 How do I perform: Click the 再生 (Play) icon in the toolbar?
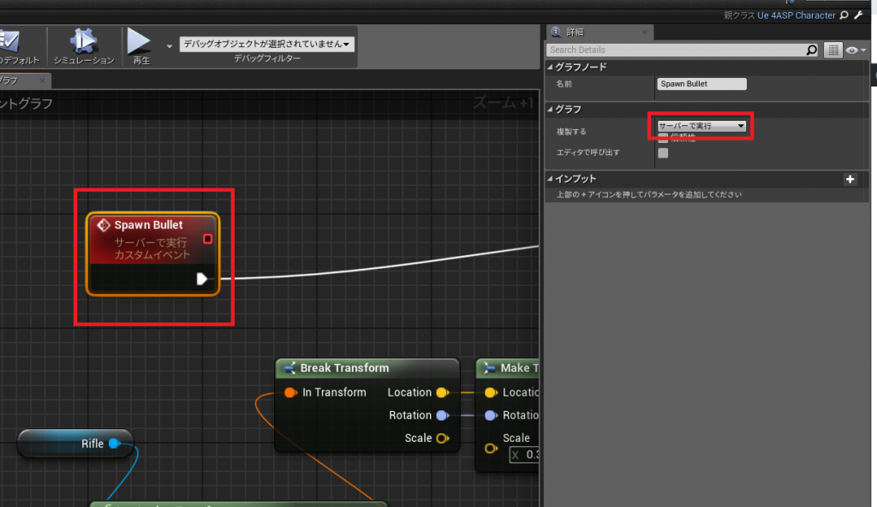(139, 40)
